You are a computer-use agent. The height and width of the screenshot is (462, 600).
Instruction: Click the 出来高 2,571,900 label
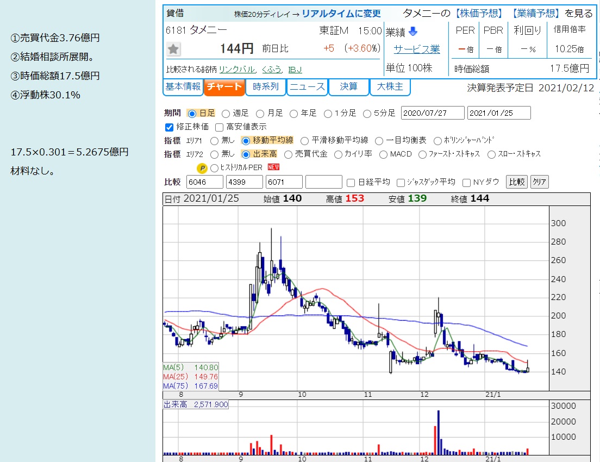pos(196,404)
